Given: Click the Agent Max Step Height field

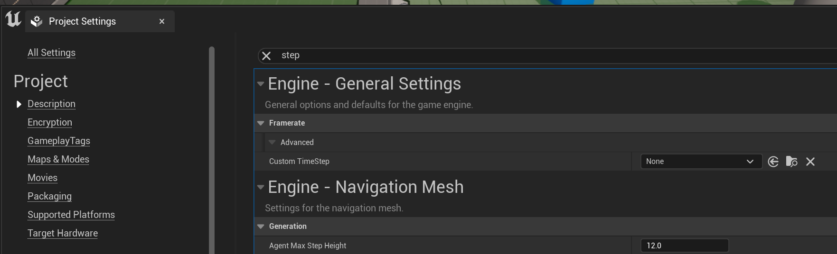Looking at the screenshot, I should tap(684, 245).
